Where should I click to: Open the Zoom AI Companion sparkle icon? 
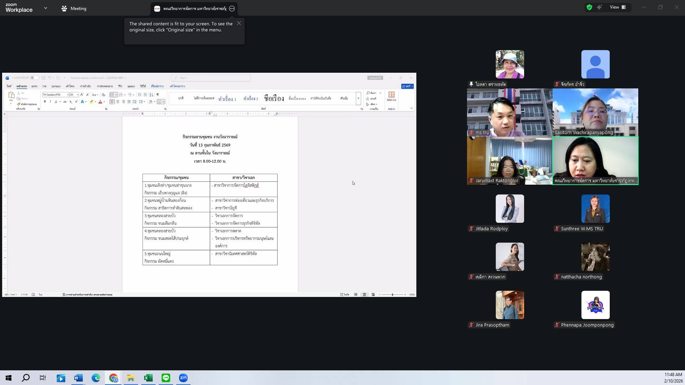599,7
